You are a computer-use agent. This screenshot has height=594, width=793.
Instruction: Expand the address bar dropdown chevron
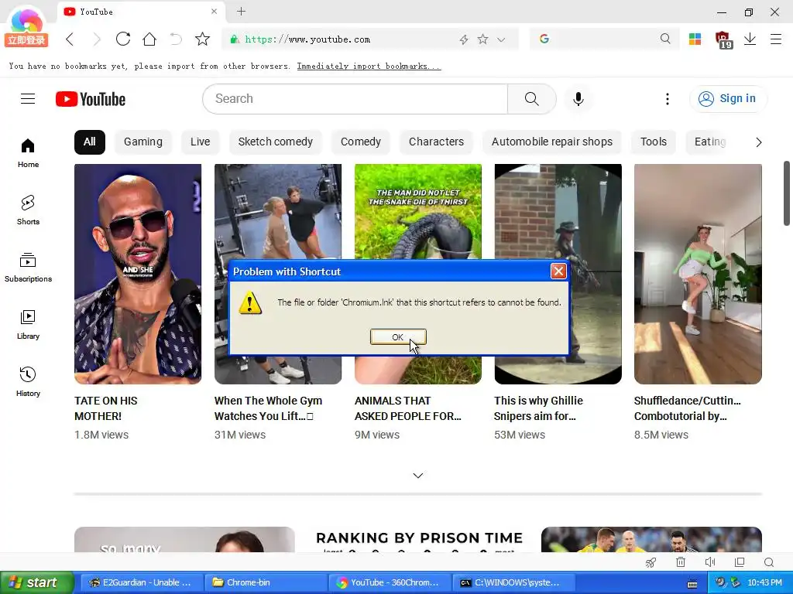[x=501, y=39]
